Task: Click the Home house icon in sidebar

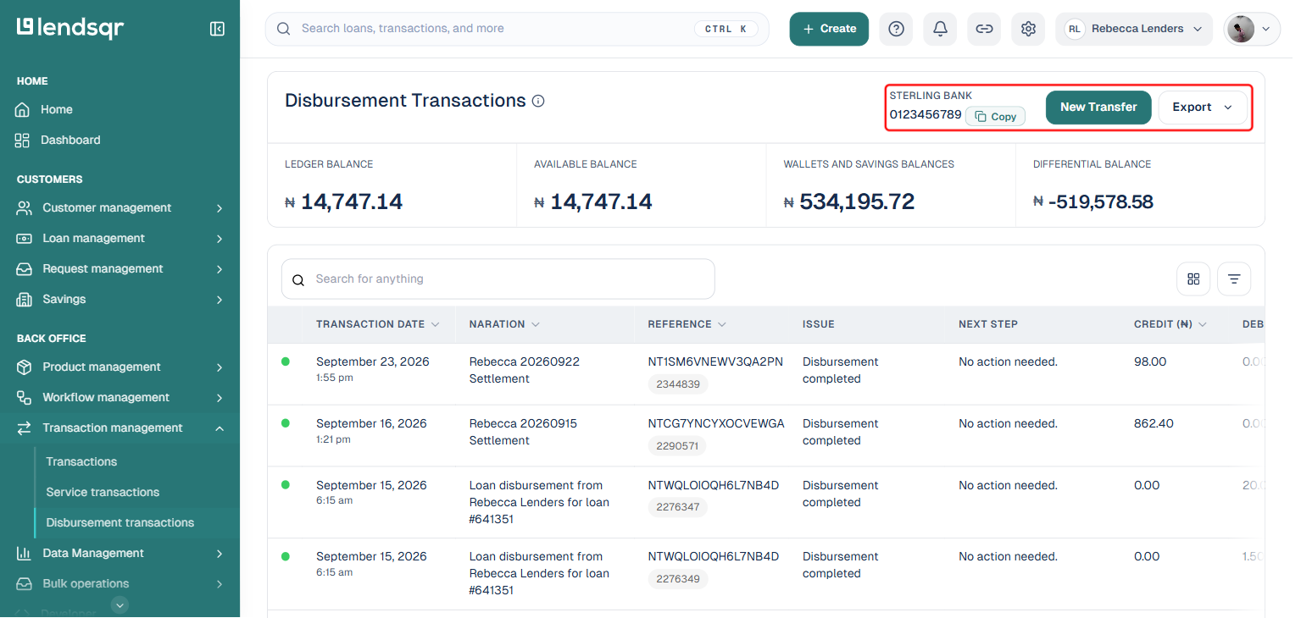Action: click(x=22, y=109)
